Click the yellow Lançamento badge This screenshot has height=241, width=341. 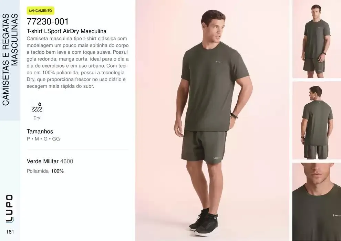(40, 11)
